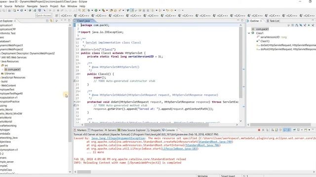Switch to the Markers tab
The height and width of the screenshot is (177, 316).
80,130
